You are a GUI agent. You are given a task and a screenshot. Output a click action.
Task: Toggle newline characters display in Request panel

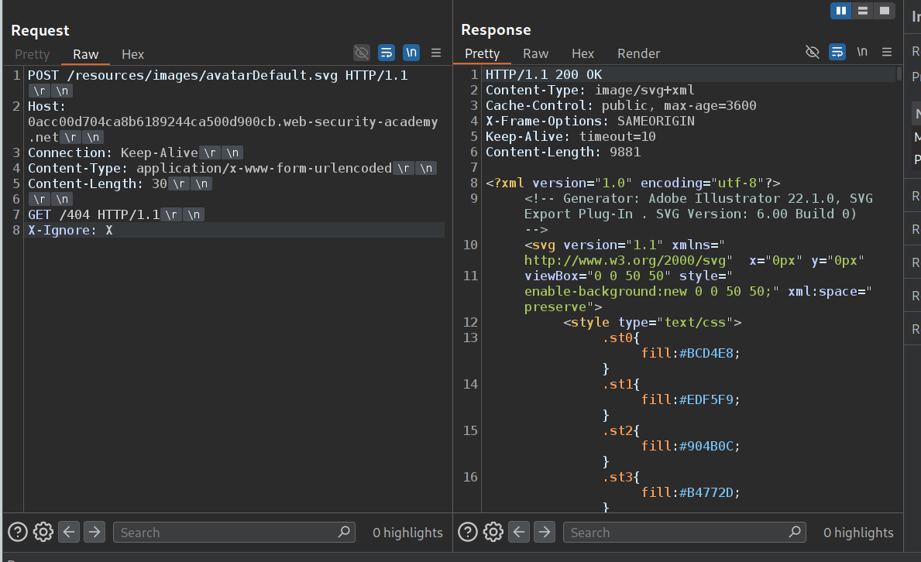coord(411,53)
